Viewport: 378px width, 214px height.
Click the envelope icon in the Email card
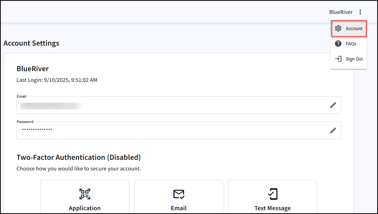(179, 194)
